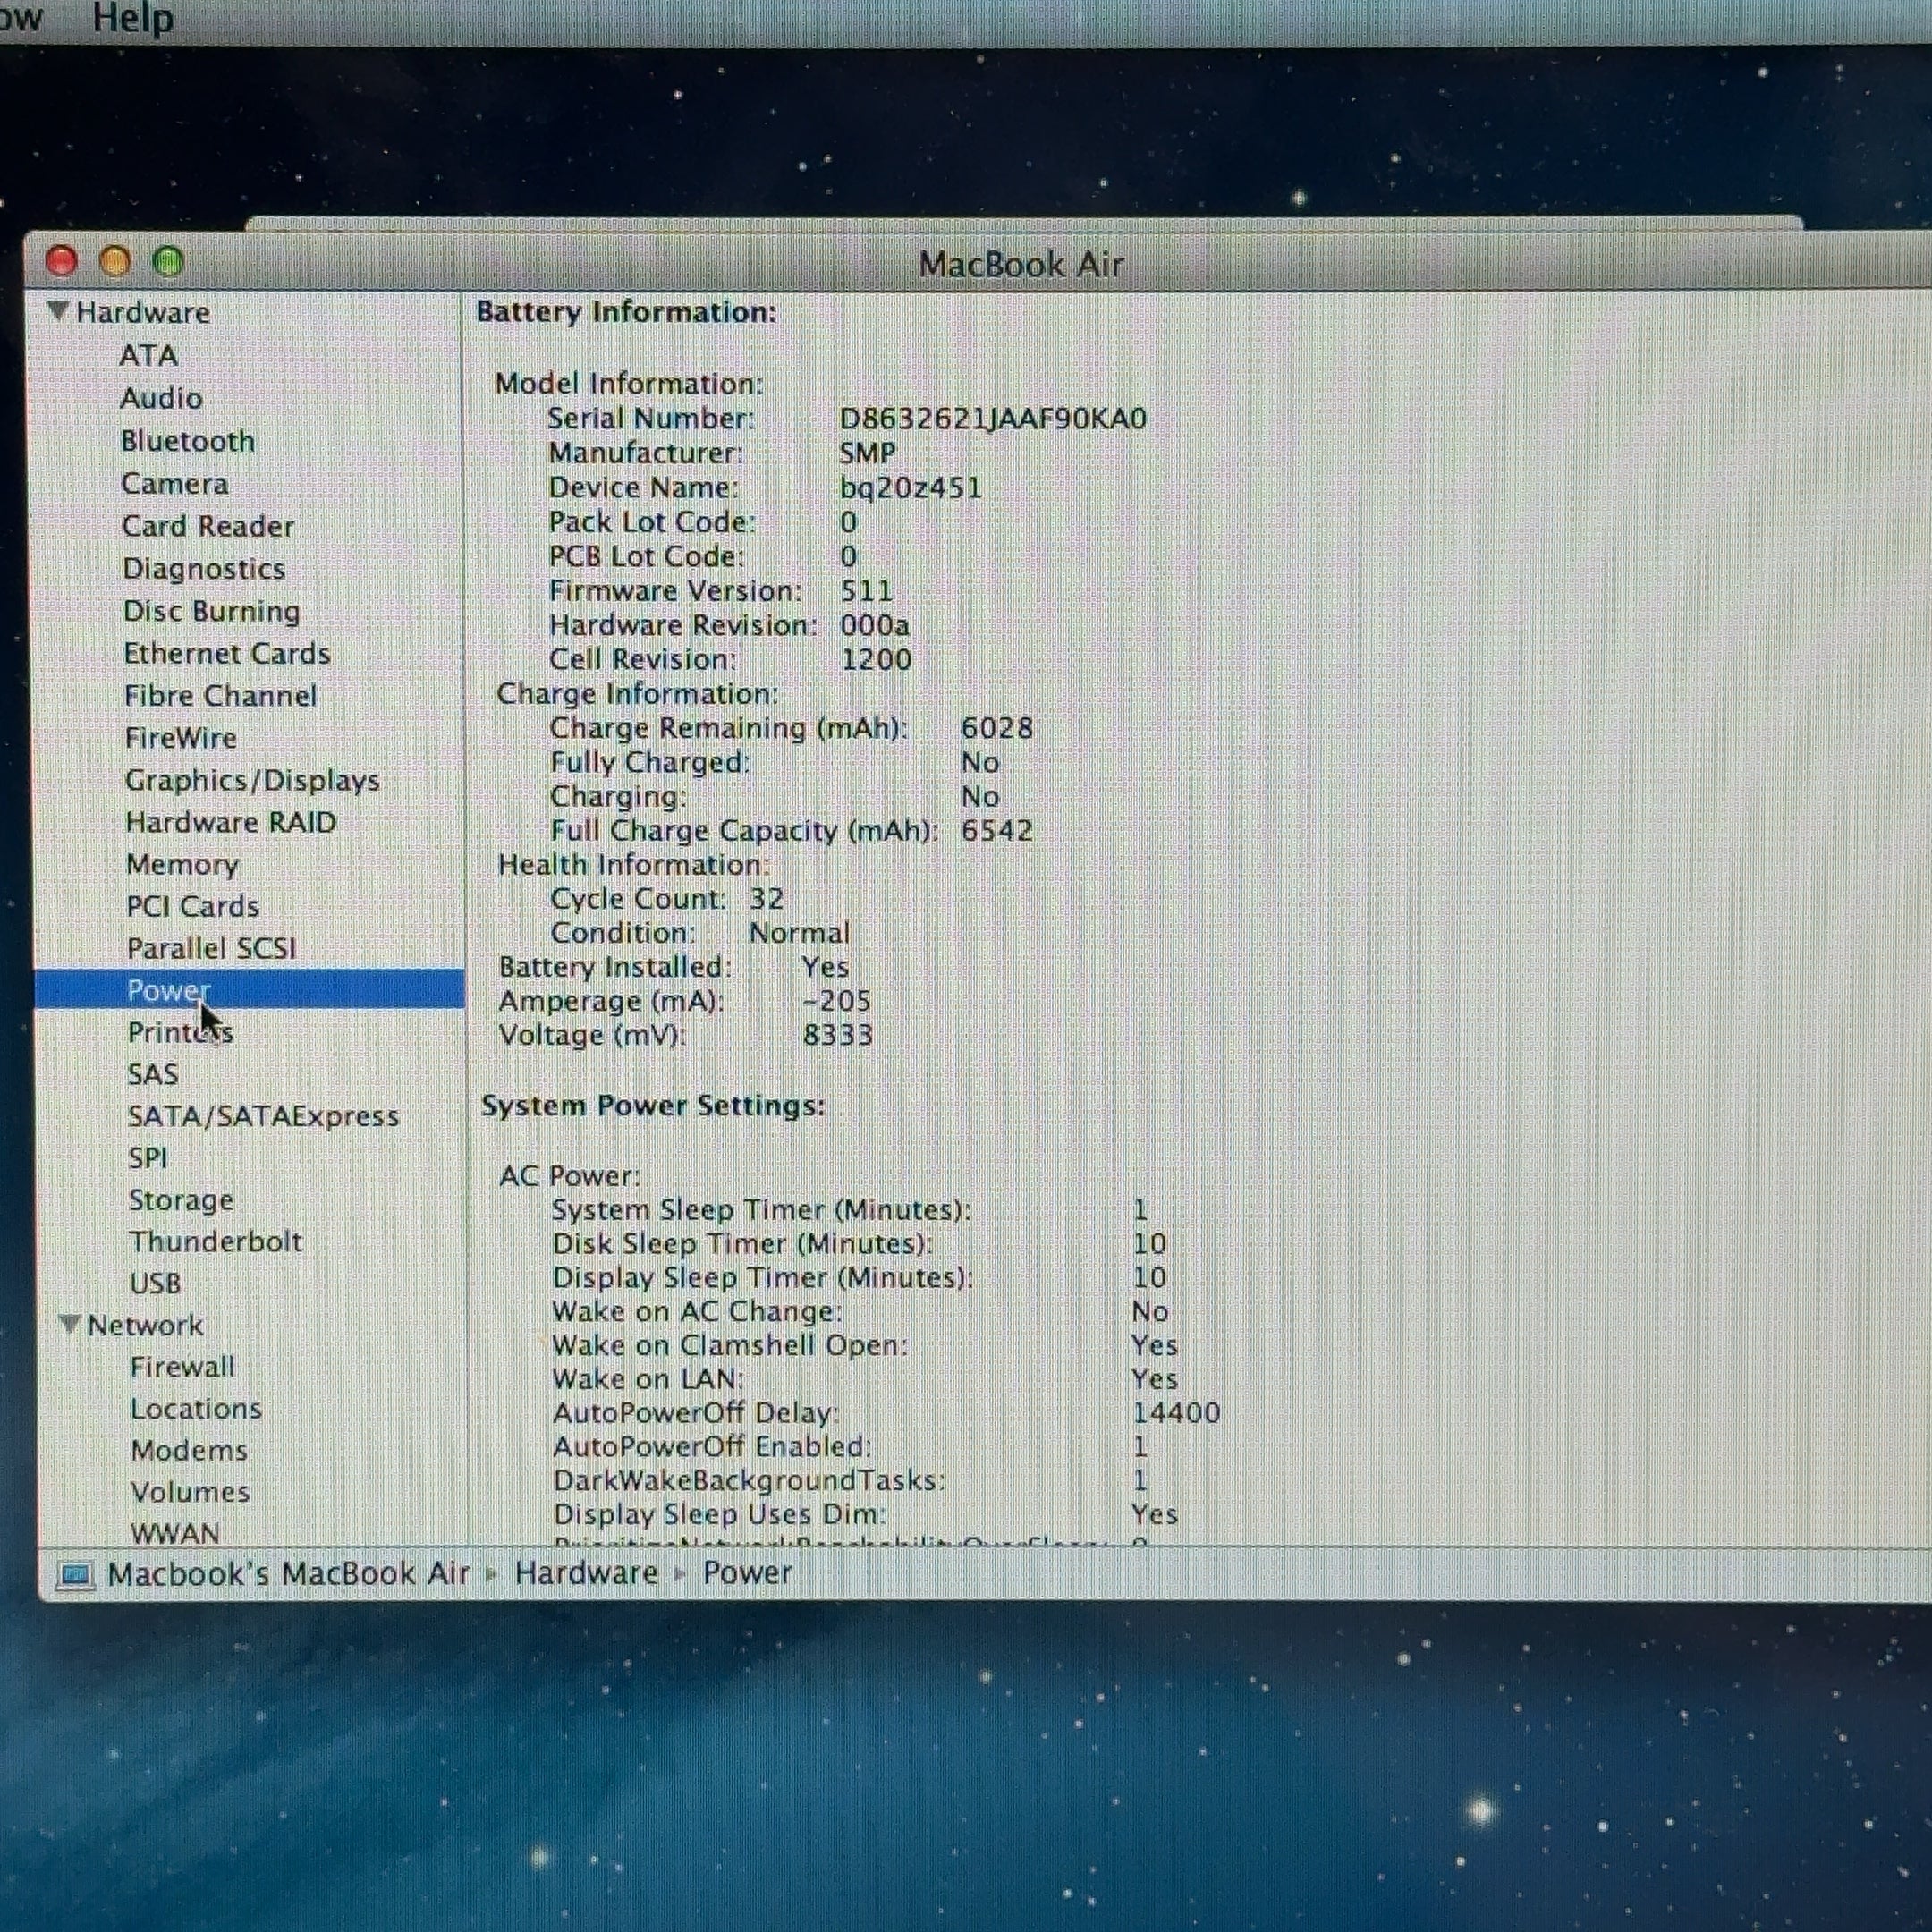This screenshot has width=1932, height=1932.
Task: Select the highlighted Power item
Action: 249,990
